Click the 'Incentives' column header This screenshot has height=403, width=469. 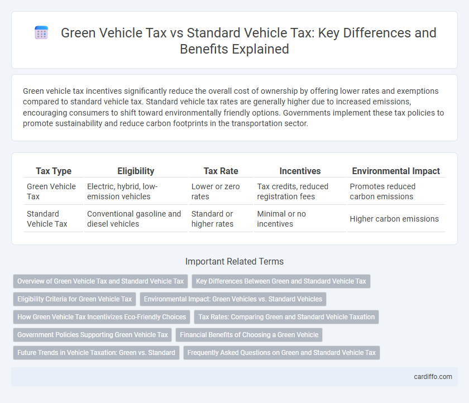(x=300, y=171)
